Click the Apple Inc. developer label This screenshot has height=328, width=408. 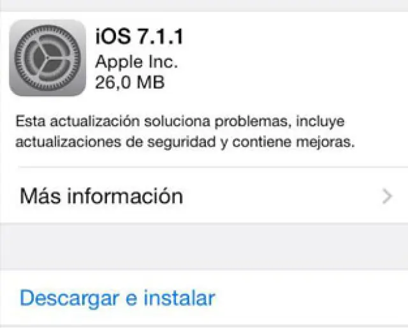136,62
